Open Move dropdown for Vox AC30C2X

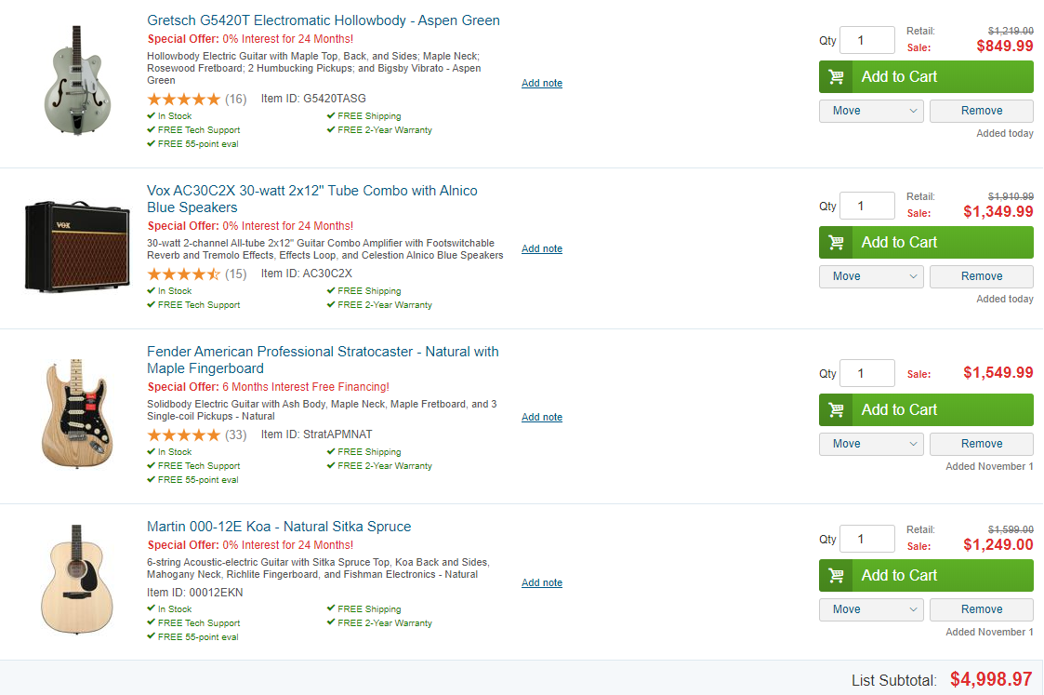coord(871,276)
